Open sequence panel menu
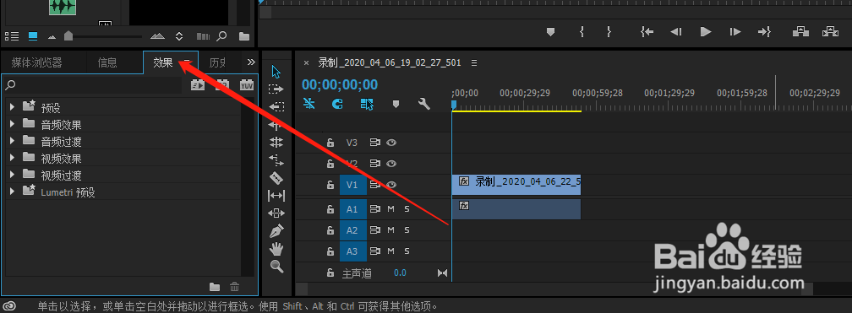The height and width of the screenshot is (313, 852). [x=474, y=63]
